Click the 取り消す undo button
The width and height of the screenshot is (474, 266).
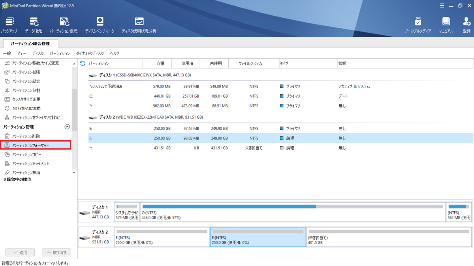57,252
